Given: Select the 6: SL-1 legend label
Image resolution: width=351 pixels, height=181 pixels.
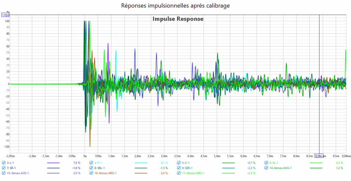Looking at the screenshot, I should pyautogui.click(x=274, y=163).
